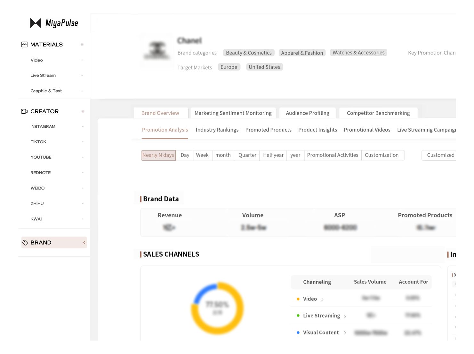
Task: Click the Beauty & Cosmetics category tag
Action: tap(249, 53)
